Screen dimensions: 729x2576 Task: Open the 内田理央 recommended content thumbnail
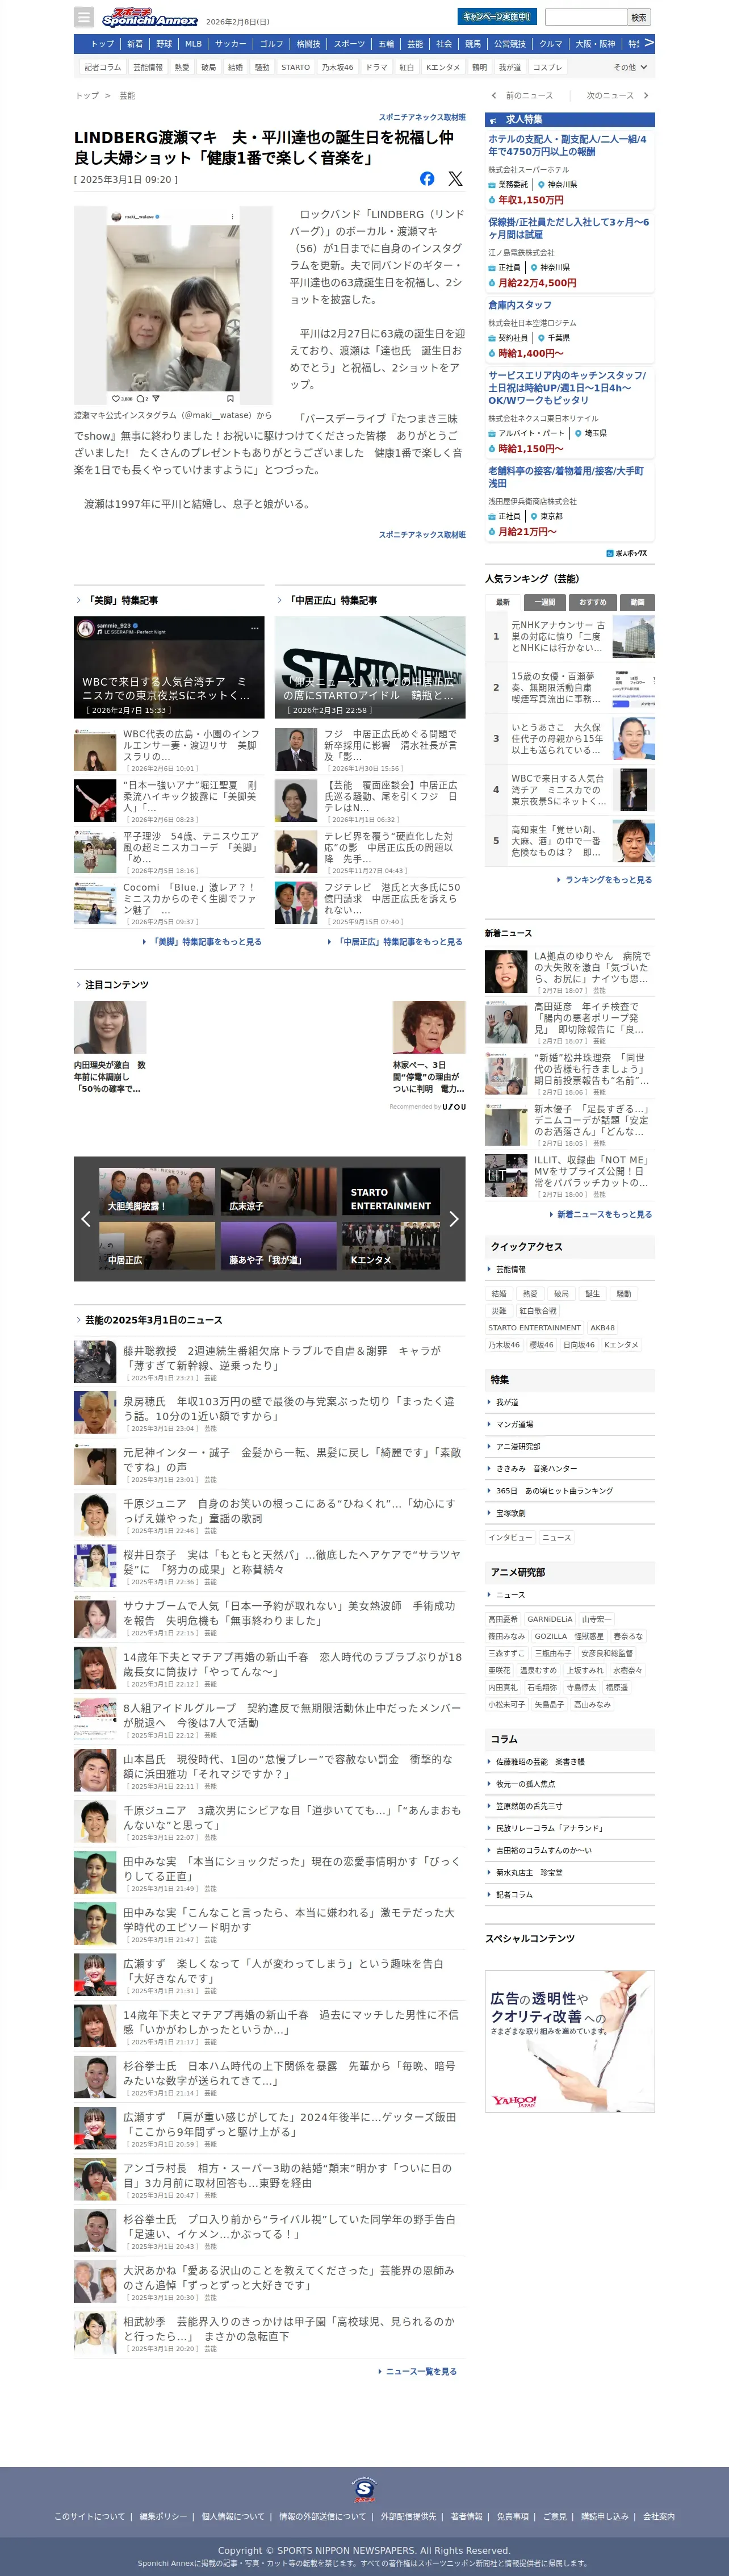click(110, 1027)
